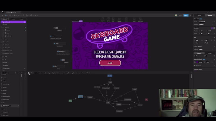This screenshot has width=216, height=121.
Task: Switch to Hierarchy tab
Action: [x=5, y=19]
